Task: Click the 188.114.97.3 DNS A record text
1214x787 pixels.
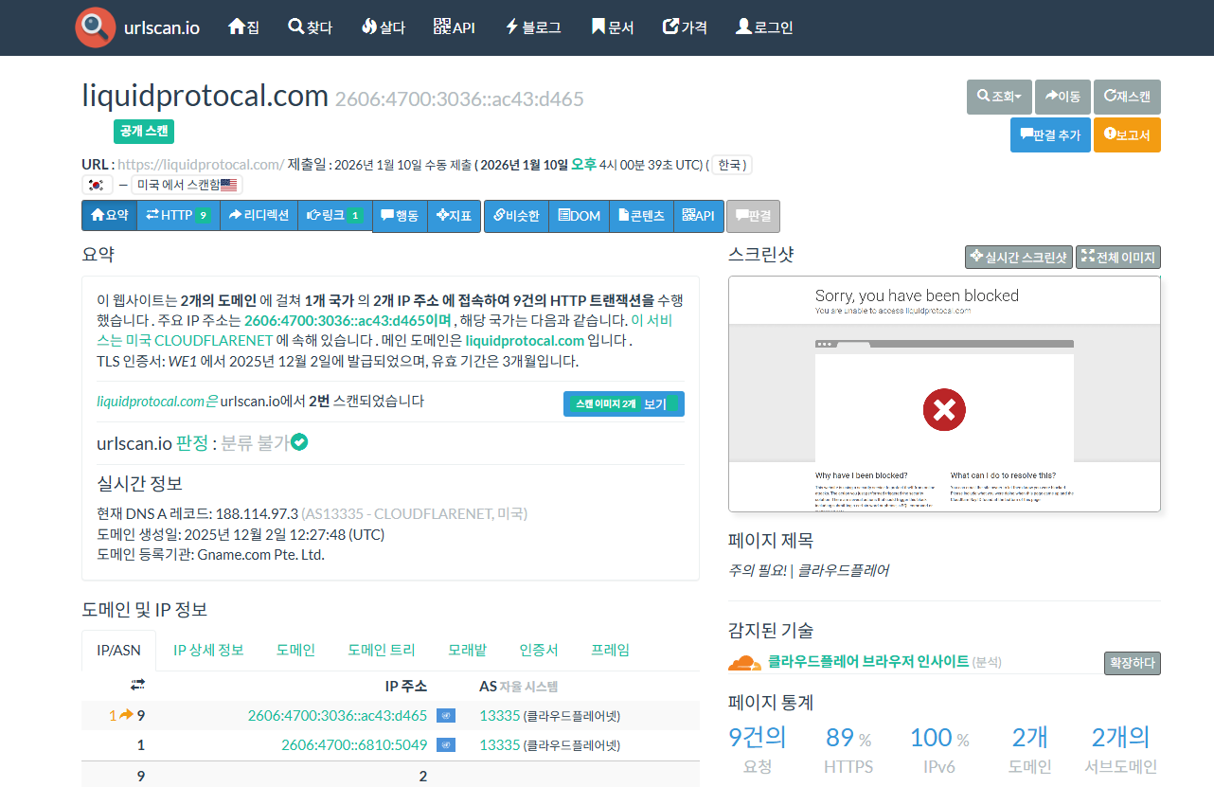Action: click(x=257, y=513)
